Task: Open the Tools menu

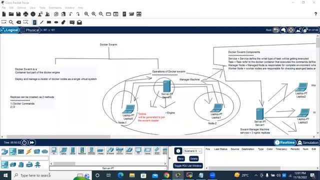Action: [42, 8]
